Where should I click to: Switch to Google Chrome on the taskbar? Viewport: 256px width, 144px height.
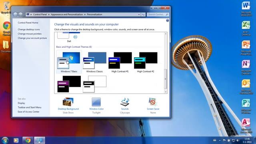(x=28, y=140)
